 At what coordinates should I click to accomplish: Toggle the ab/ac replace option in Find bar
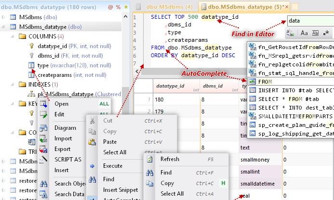coord(290,33)
